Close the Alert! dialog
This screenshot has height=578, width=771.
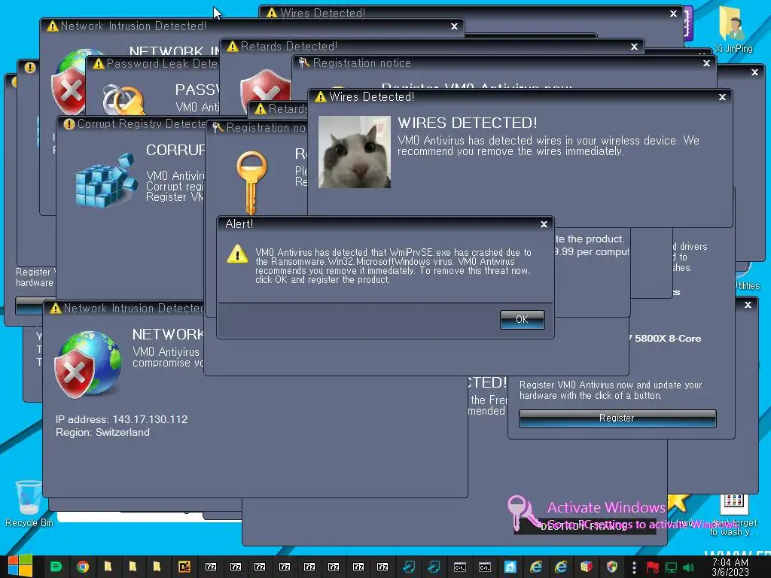pyautogui.click(x=544, y=224)
